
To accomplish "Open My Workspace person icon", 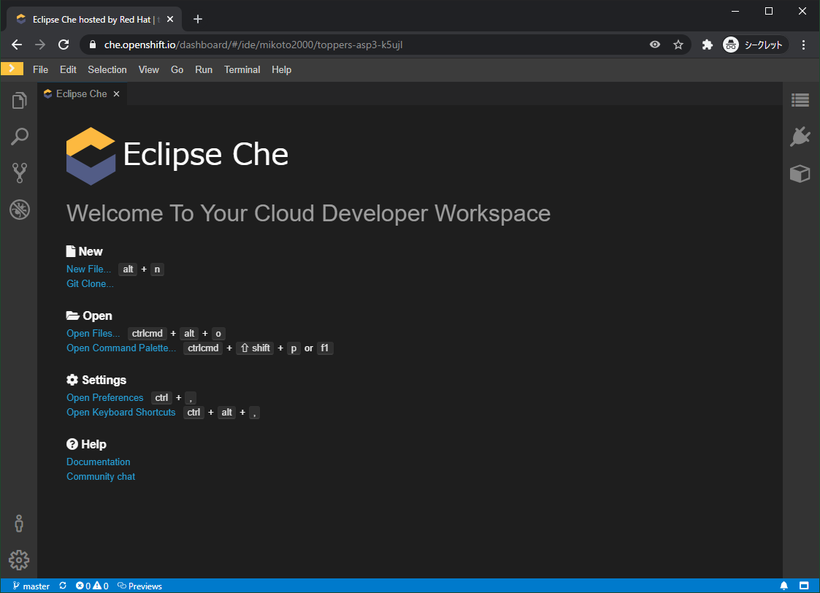I will pyautogui.click(x=19, y=524).
